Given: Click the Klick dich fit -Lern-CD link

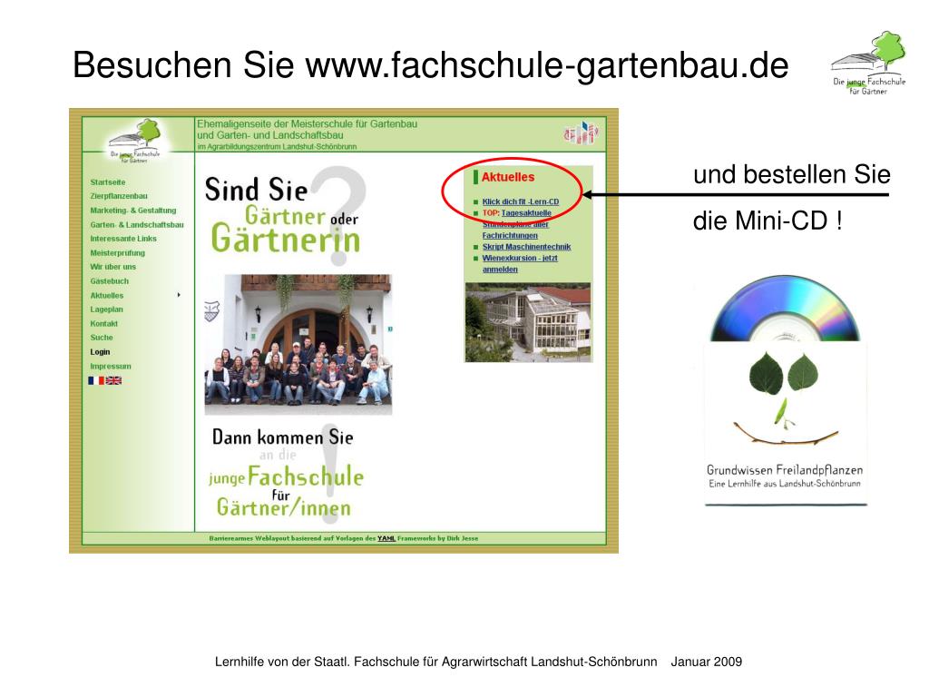Looking at the screenshot, I should [520, 201].
